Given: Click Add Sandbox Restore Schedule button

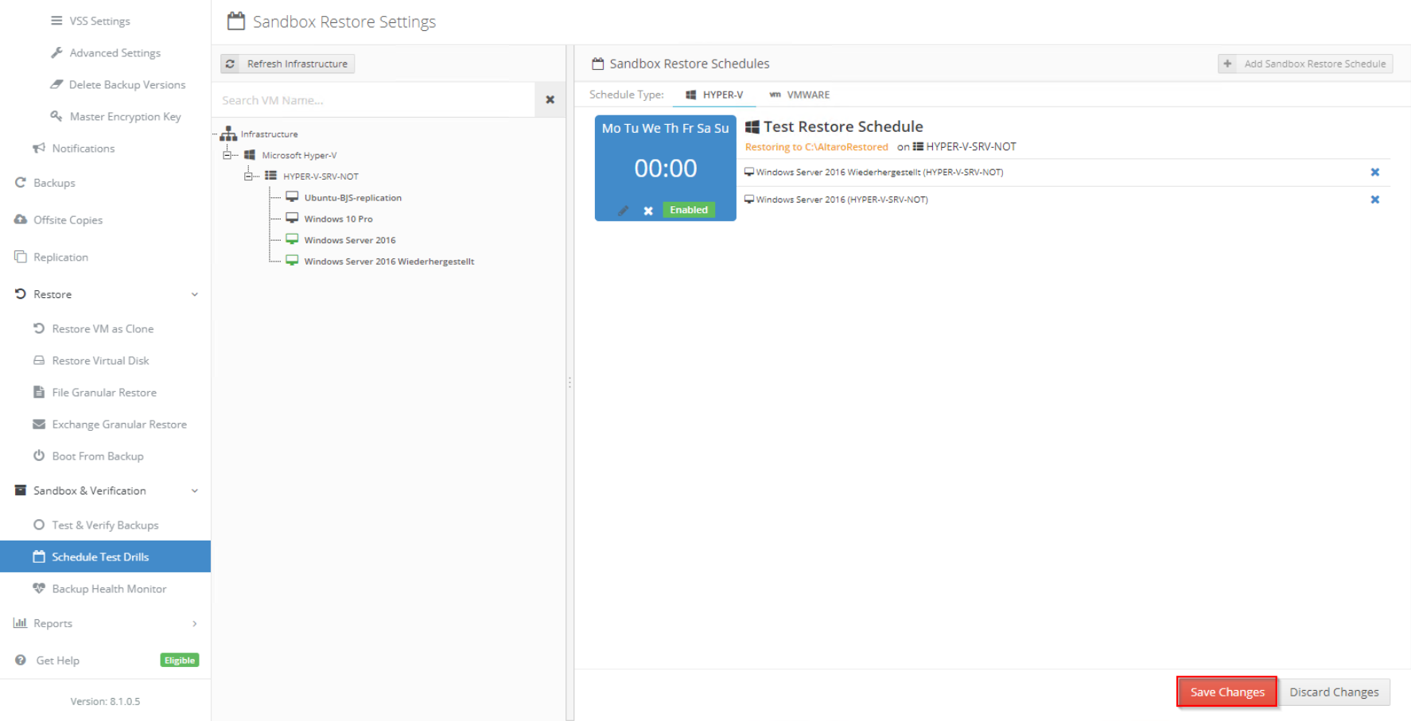Looking at the screenshot, I should coord(1305,64).
